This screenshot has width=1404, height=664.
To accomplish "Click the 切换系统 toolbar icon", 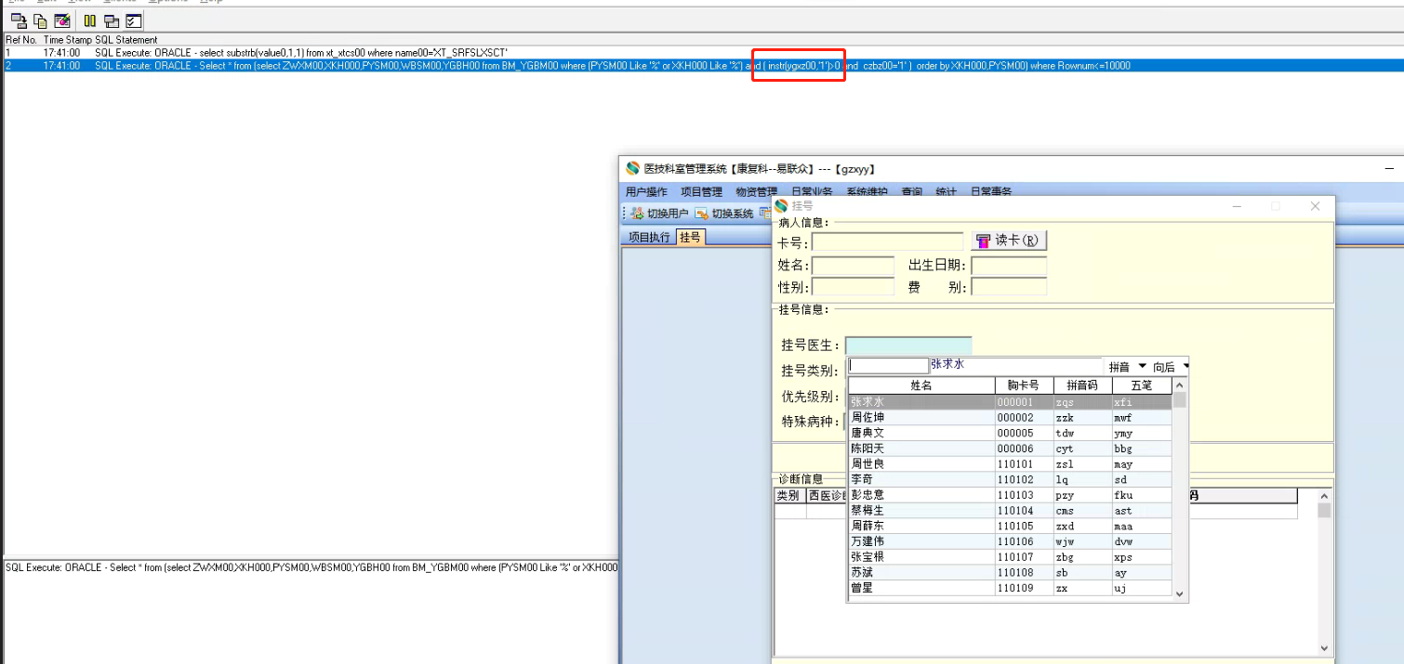I will 702,214.
